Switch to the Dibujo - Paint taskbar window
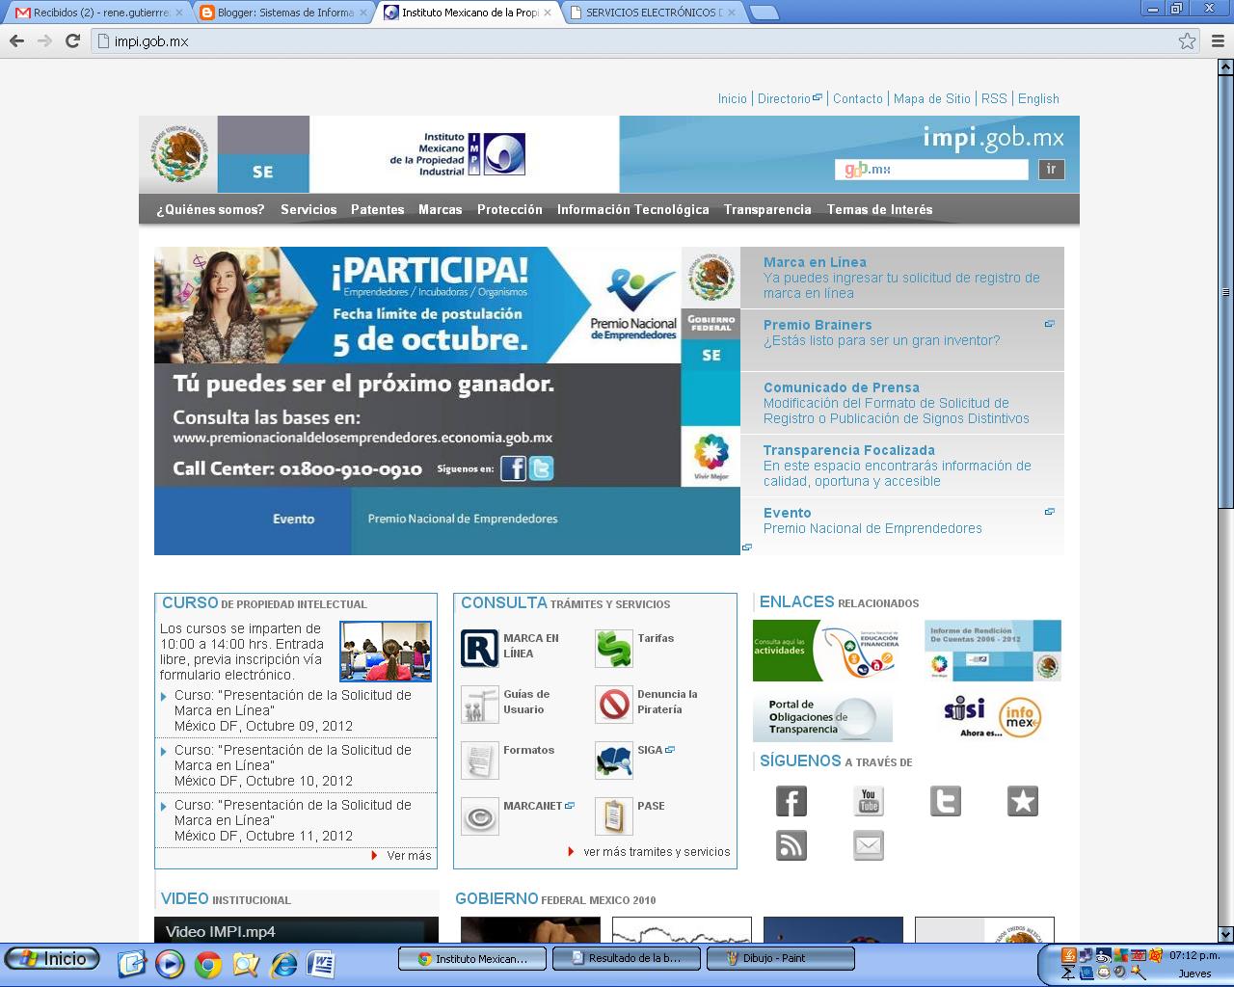1234x987 pixels. 780,959
